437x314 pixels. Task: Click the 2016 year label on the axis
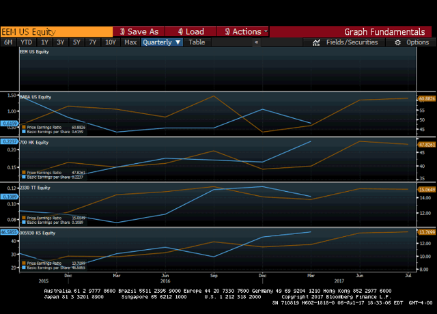[165, 281]
